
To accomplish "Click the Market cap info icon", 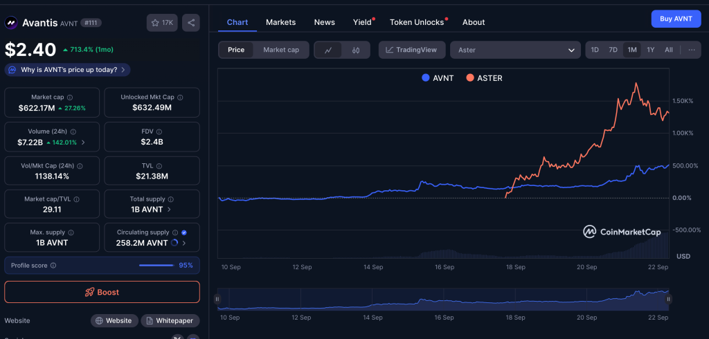I will 70,98.
